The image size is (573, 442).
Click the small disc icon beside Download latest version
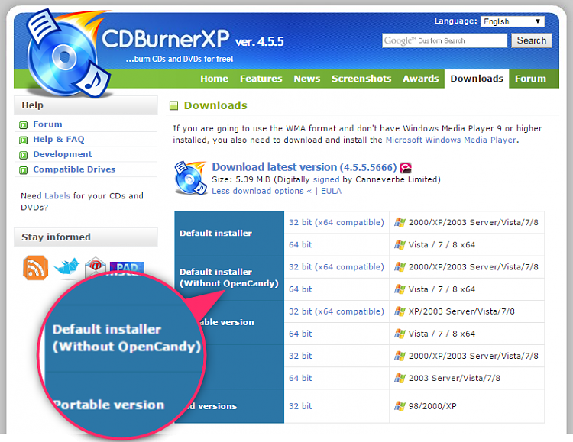pyautogui.click(x=190, y=178)
